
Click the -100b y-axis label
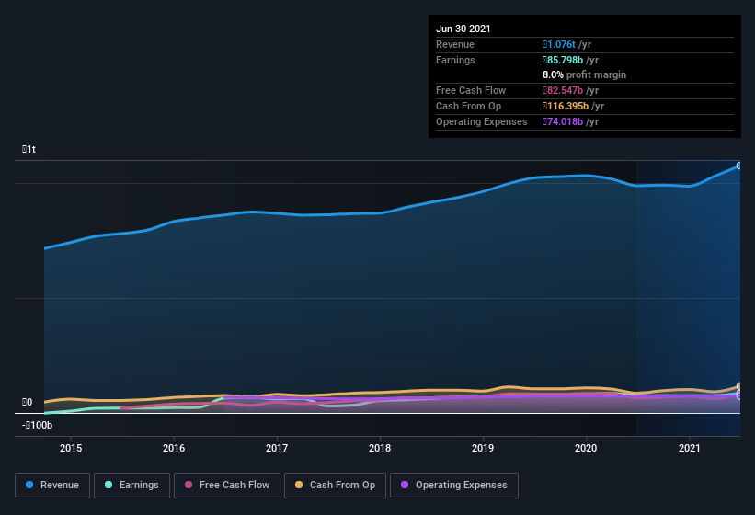tap(38, 426)
